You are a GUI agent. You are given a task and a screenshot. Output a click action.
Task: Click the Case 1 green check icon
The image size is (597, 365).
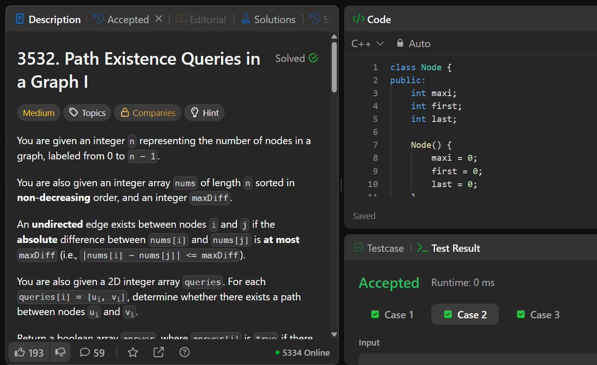point(376,315)
